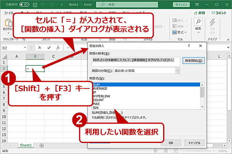Screen dimensions: 232x154
Task: Click function list scroll up arrow
Action: (x=202, y=85)
